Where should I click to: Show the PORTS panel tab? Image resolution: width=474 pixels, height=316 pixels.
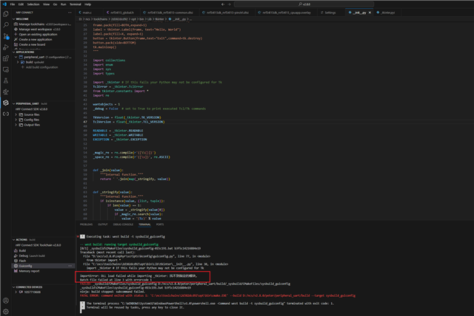click(x=160, y=224)
